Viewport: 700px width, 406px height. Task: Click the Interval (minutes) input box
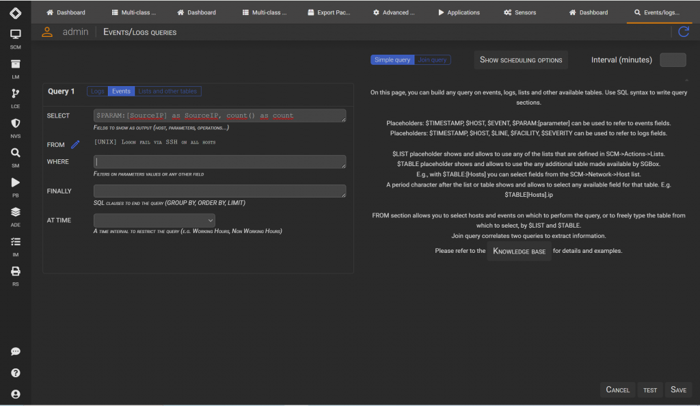(673, 59)
